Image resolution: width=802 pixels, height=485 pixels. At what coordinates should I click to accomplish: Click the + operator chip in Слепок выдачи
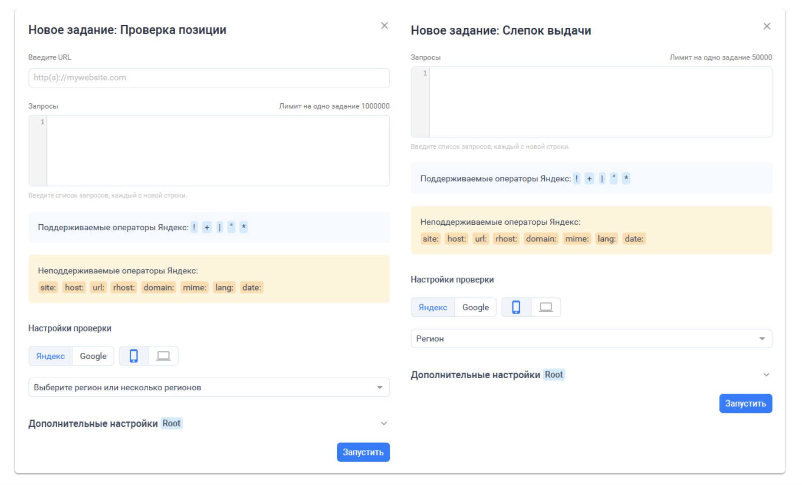click(x=589, y=178)
